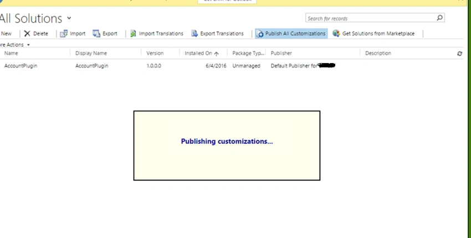Expand the More Actions menu
471x238 pixels.
coord(15,45)
